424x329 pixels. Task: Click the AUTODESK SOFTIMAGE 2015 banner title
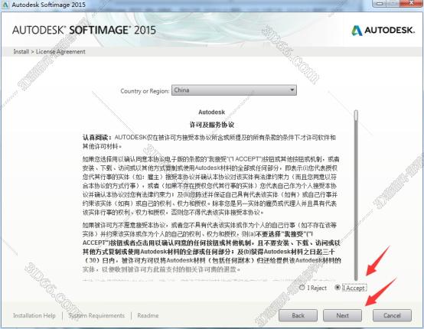[x=84, y=30]
